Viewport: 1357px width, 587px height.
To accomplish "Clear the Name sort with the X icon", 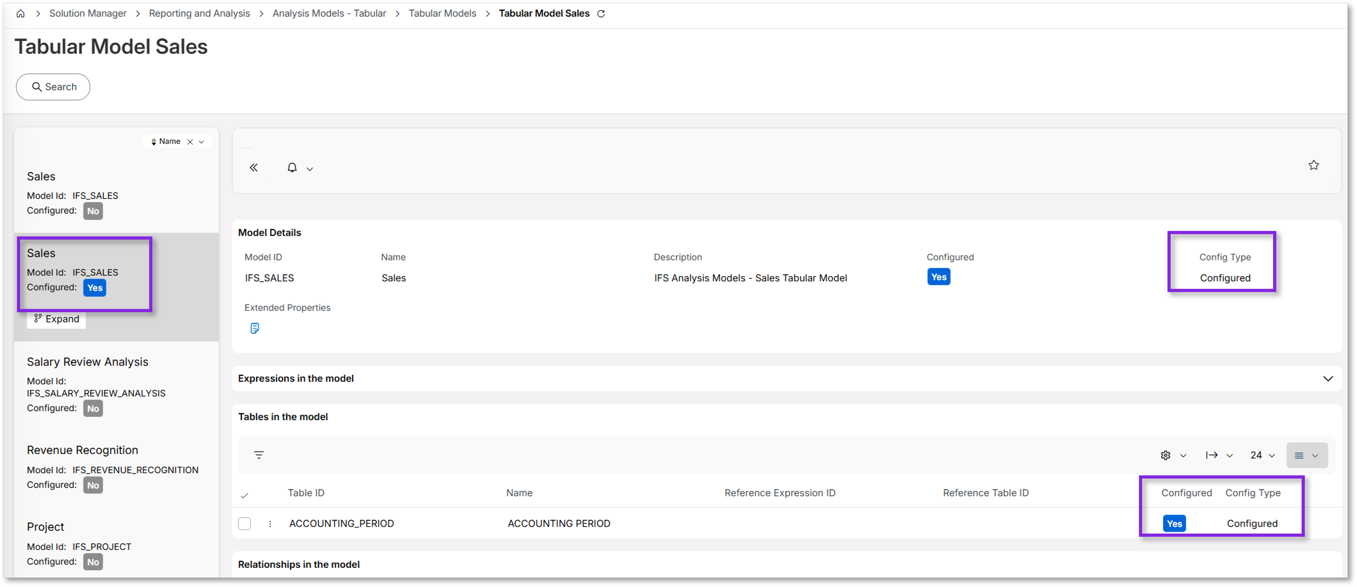I will [x=190, y=142].
